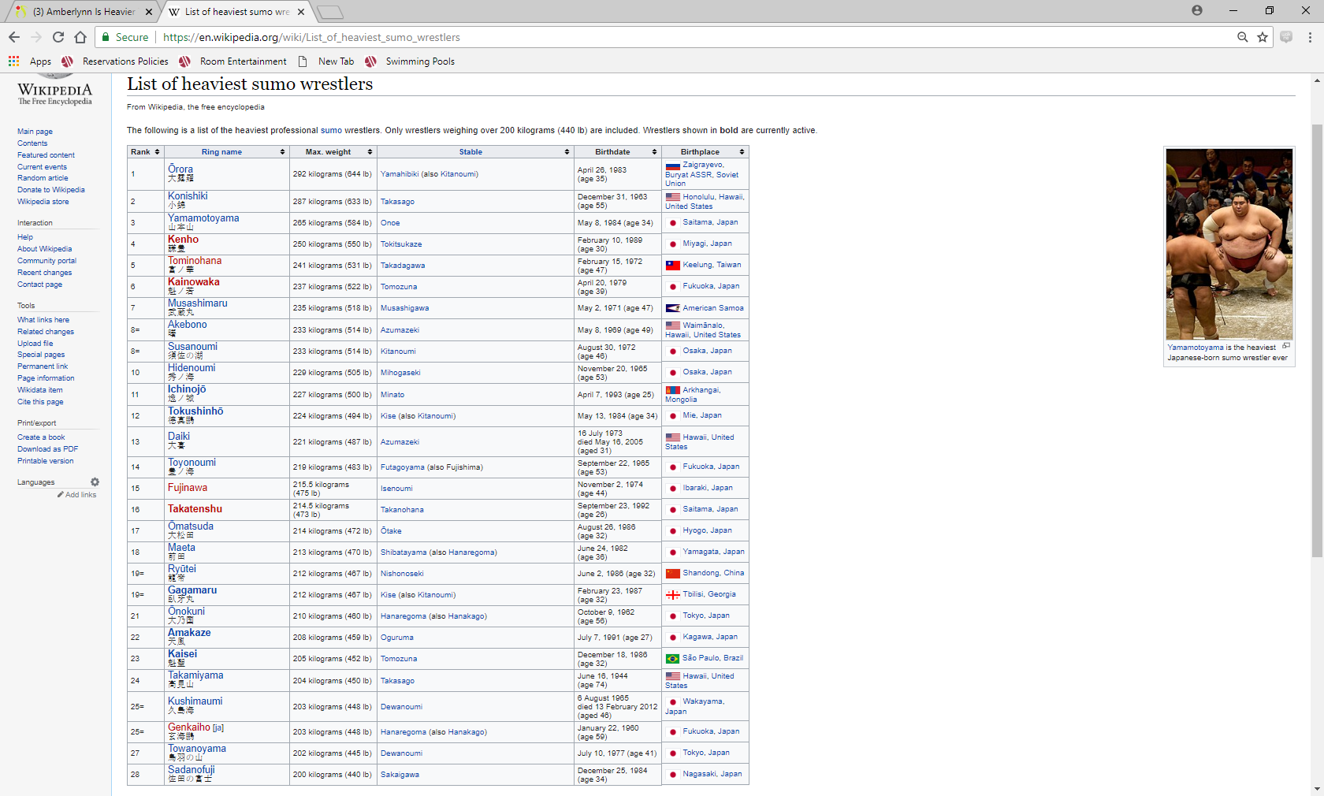This screenshot has height=796, width=1324.
Task: Click the URL address bar field
Action: 694,37
